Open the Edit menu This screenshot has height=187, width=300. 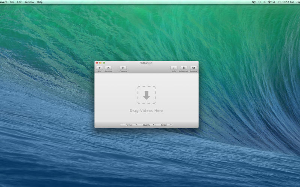tap(19, 2)
